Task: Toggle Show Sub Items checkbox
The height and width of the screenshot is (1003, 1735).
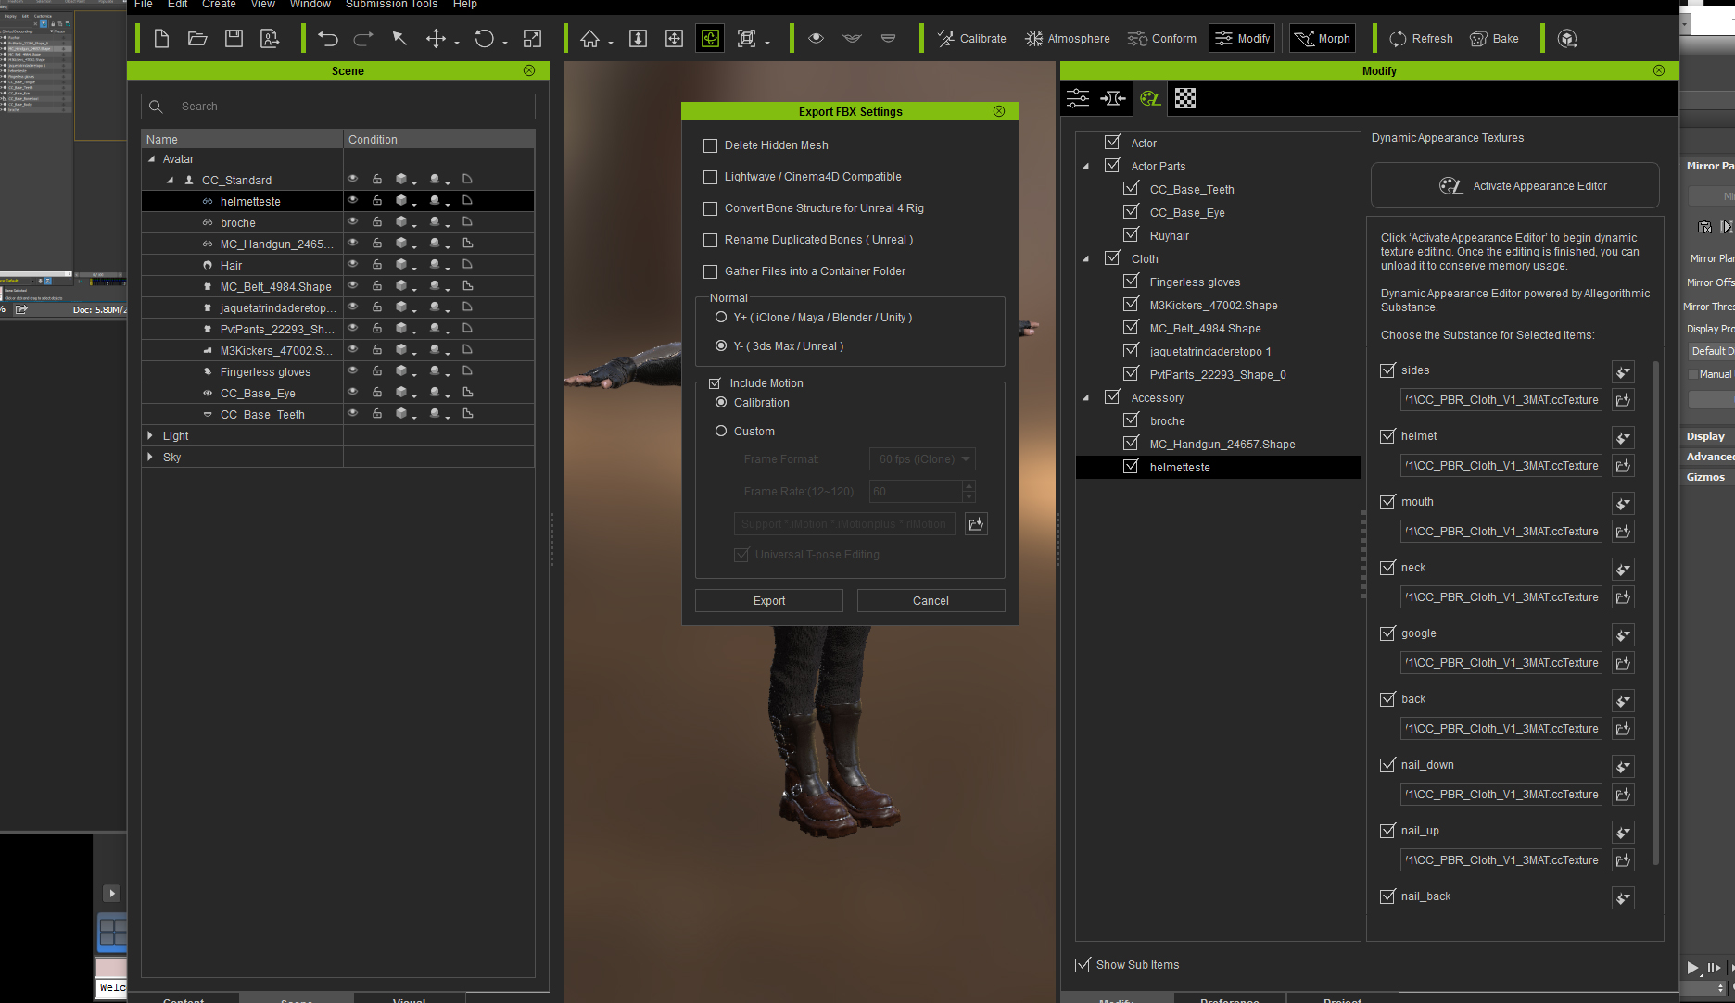Action: pos(1083,965)
